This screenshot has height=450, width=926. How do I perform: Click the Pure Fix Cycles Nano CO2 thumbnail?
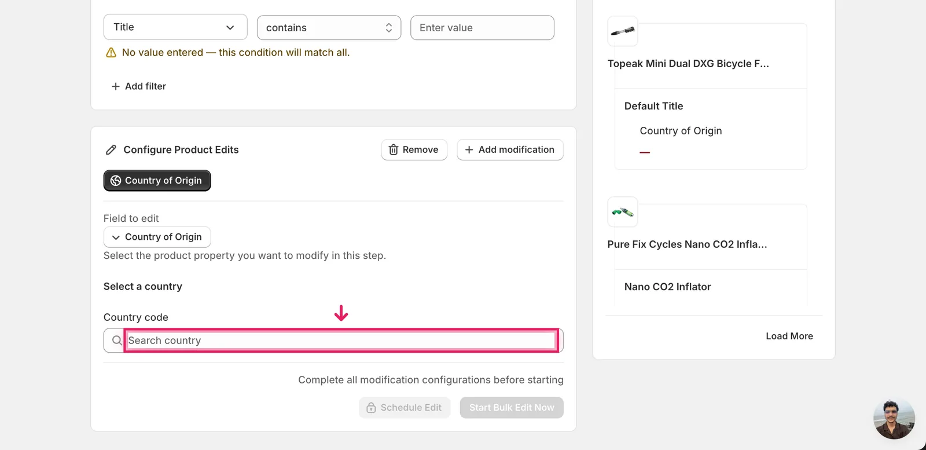click(x=623, y=212)
